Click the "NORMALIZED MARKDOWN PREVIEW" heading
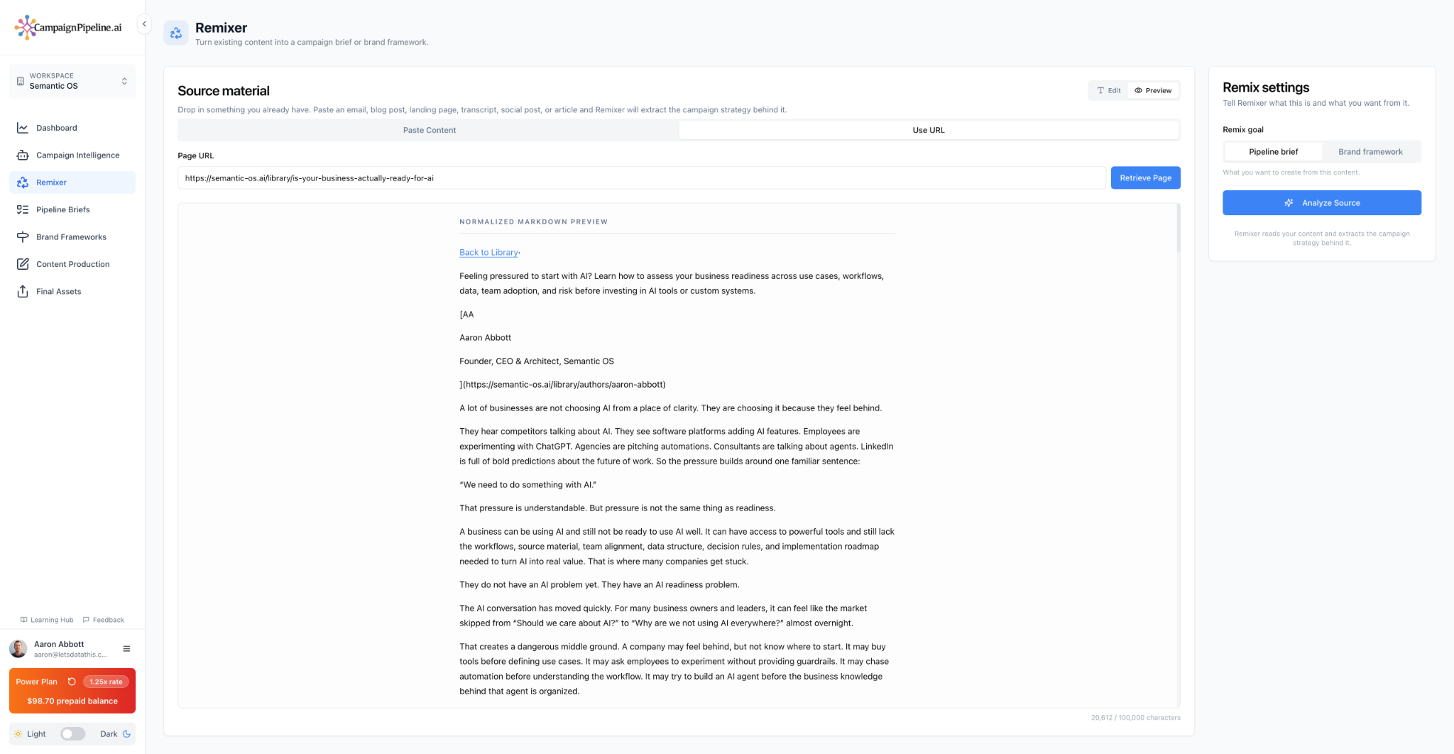This screenshot has height=754, width=1454. point(533,222)
